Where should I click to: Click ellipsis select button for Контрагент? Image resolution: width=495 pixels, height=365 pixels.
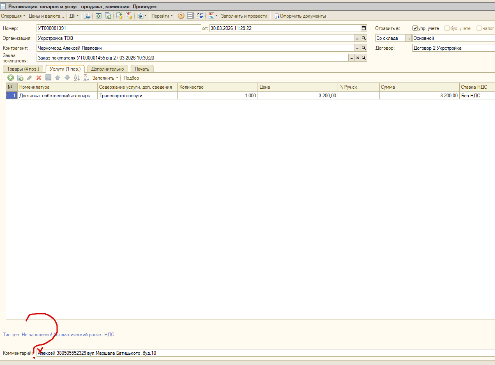(357, 48)
